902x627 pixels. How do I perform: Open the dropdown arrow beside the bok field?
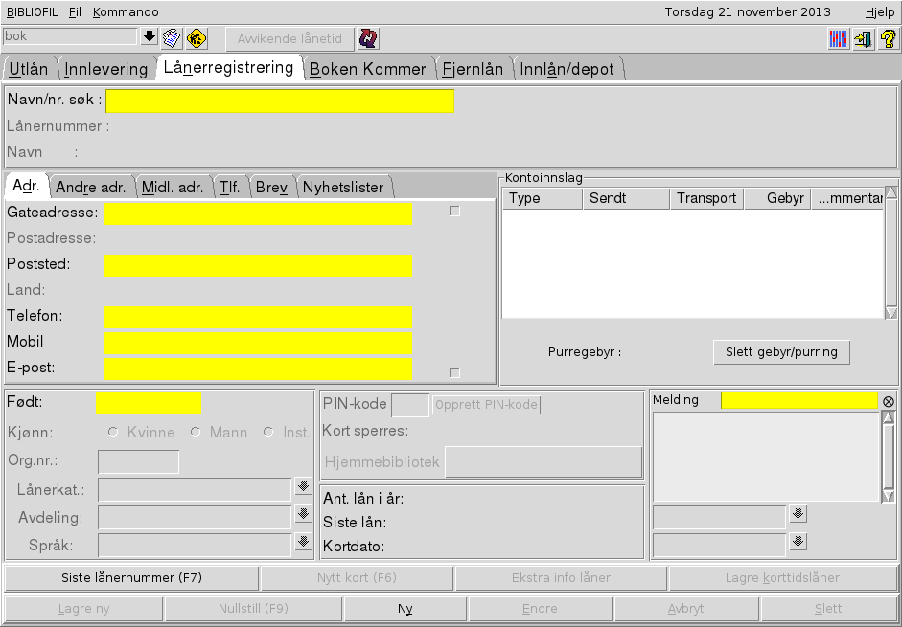point(149,37)
